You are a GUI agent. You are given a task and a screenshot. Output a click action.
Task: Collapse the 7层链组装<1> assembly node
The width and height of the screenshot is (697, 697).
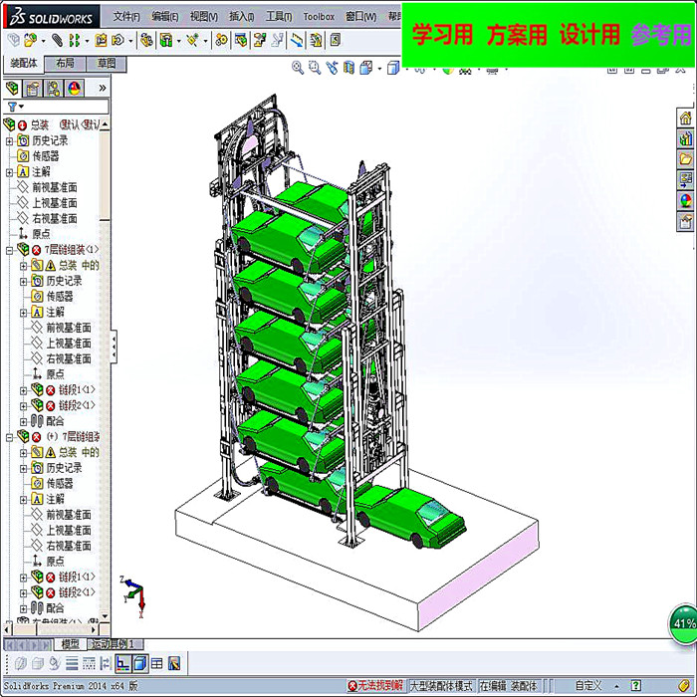[x=9, y=251]
